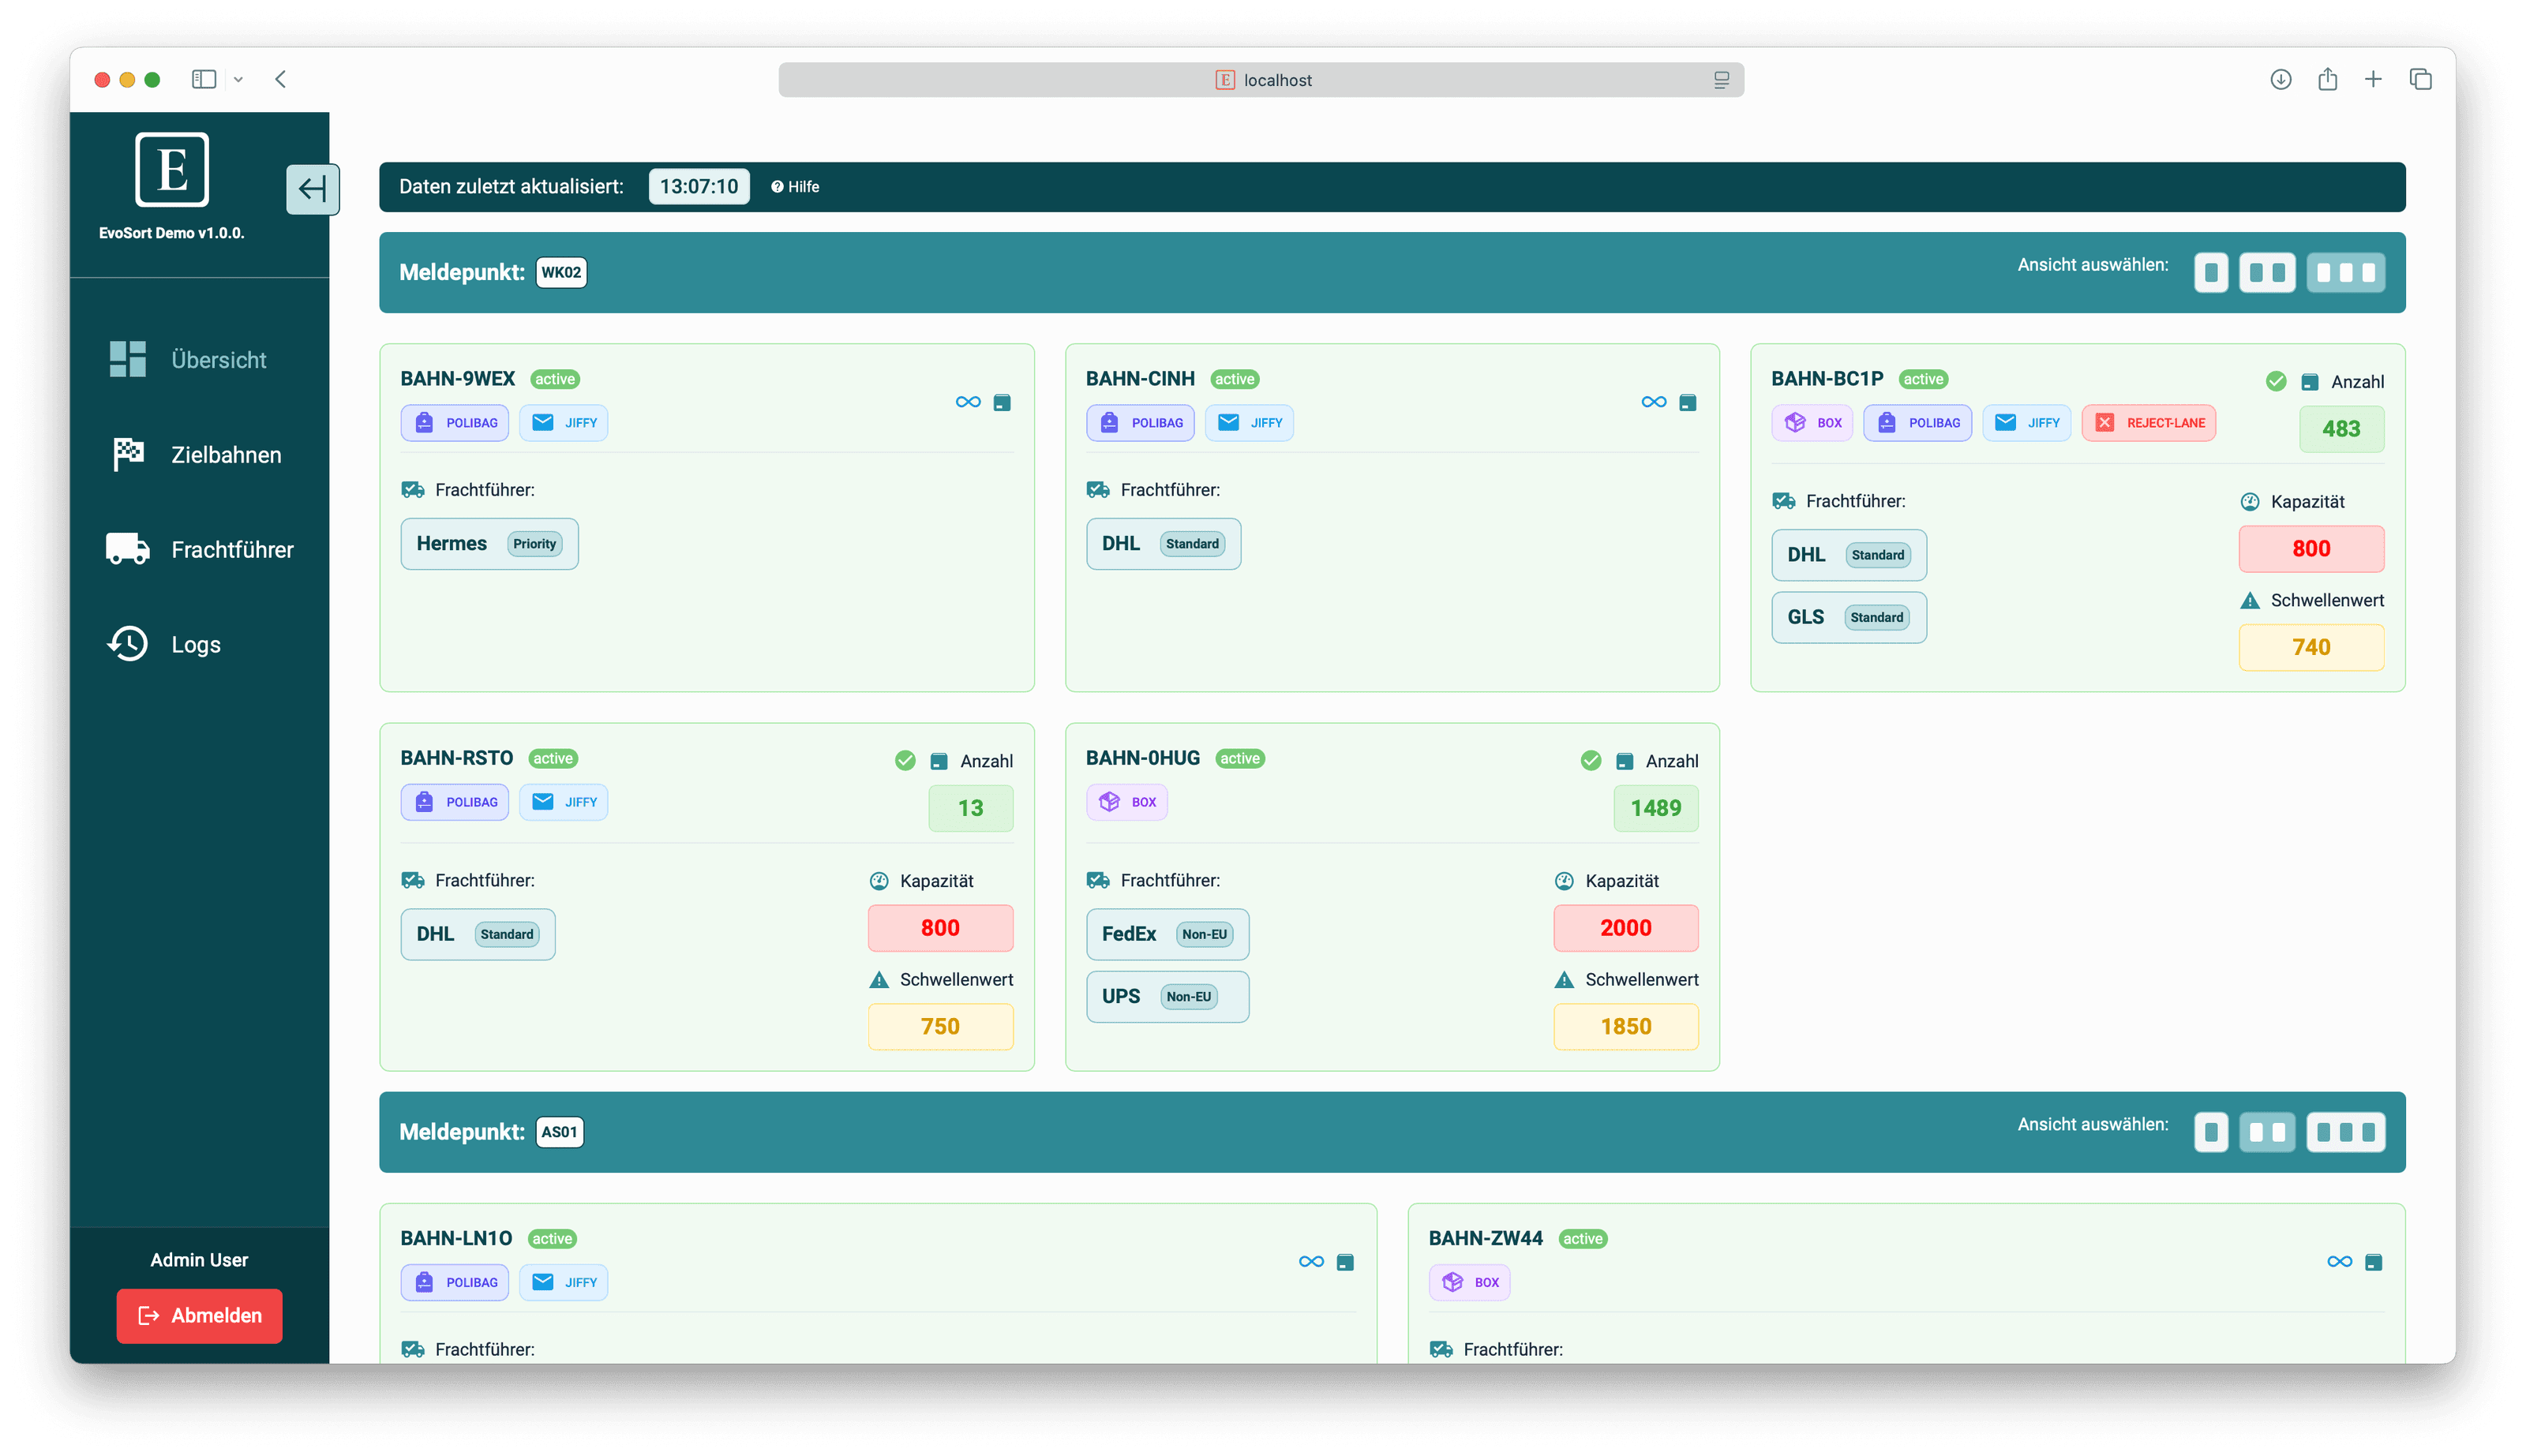The height and width of the screenshot is (1456, 2526).
Task: Click the yellow Schwellenwert 750 value
Action: pyautogui.click(x=940, y=1026)
